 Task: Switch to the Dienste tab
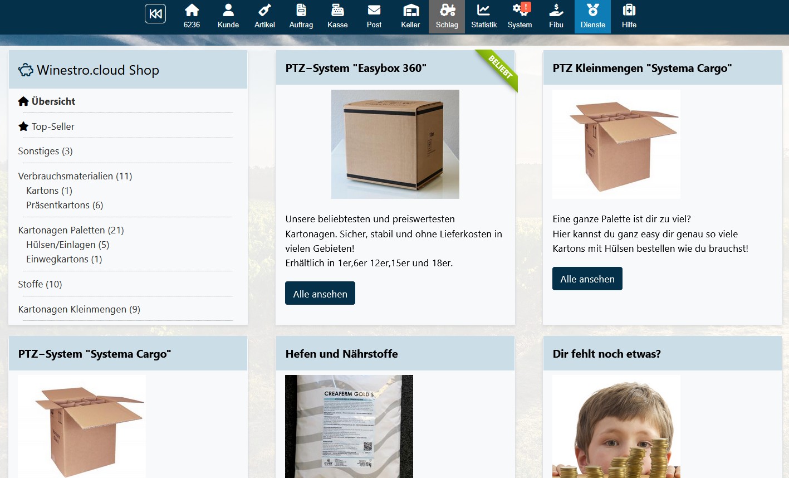592,16
